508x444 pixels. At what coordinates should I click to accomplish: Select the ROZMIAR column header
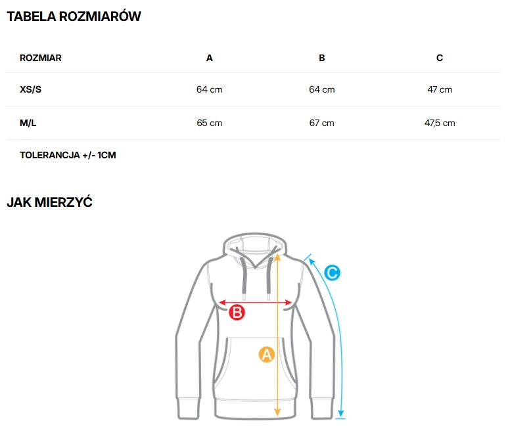(41, 58)
